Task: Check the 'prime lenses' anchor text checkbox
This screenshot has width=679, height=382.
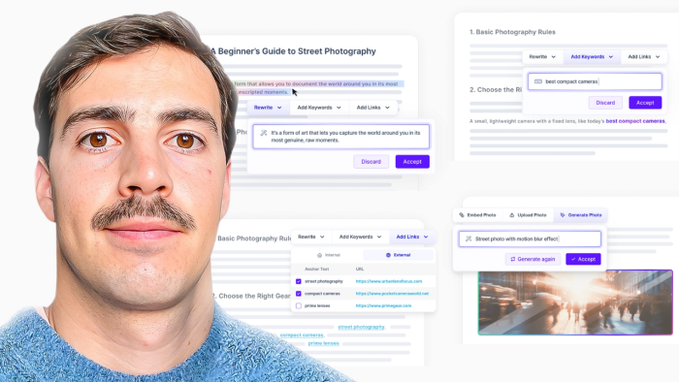Action: pos(299,305)
